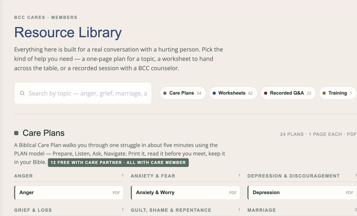Screen dimensions: 357x216
Task: Click the GRIEF & LOSS category header
Action: tap(33, 210)
